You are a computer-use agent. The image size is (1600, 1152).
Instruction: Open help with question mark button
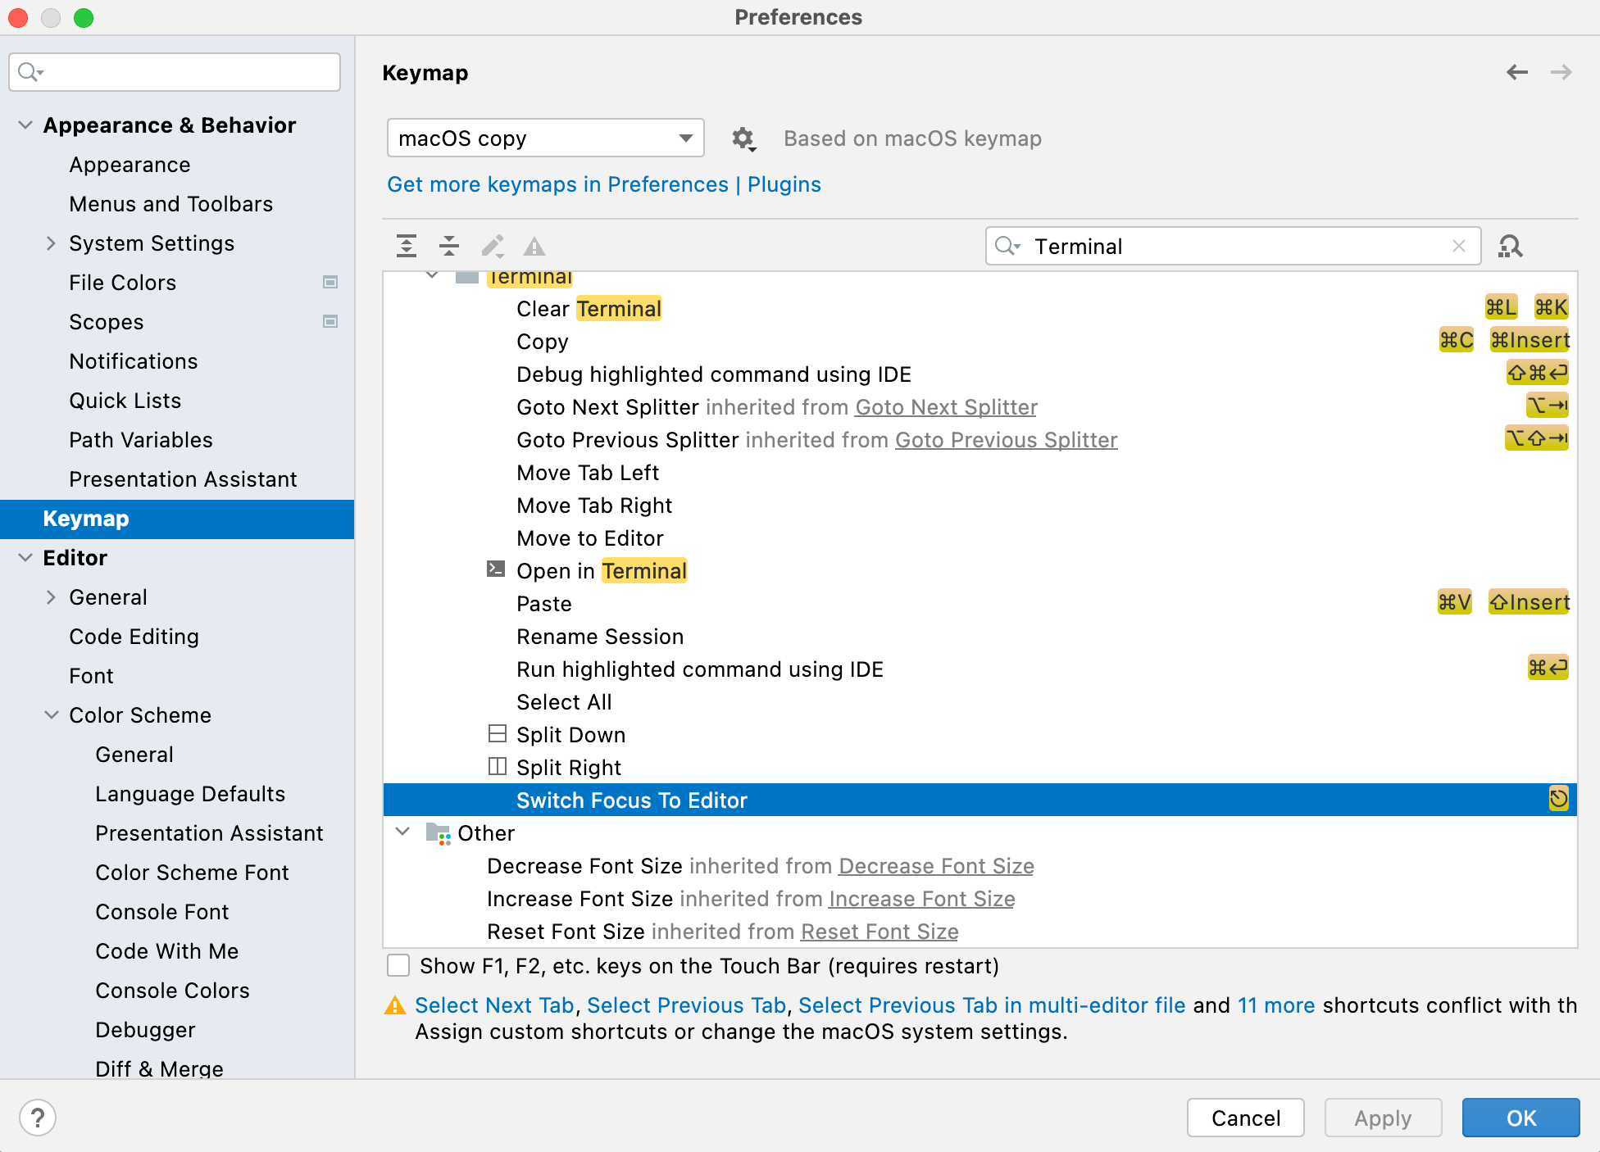pyautogui.click(x=38, y=1118)
